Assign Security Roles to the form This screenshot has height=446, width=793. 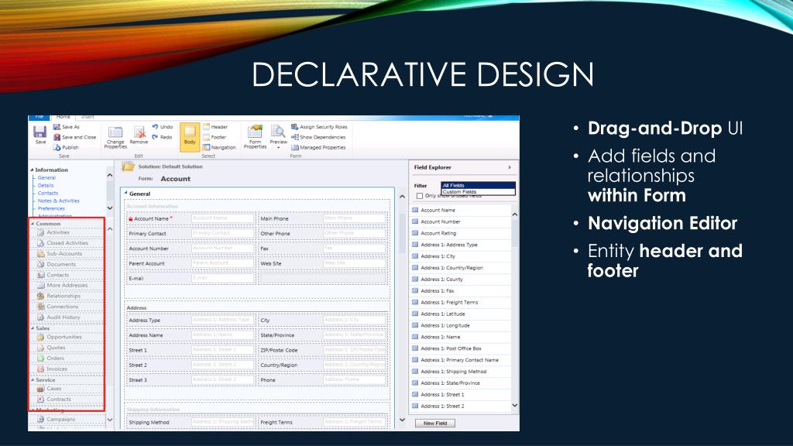click(x=319, y=127)
